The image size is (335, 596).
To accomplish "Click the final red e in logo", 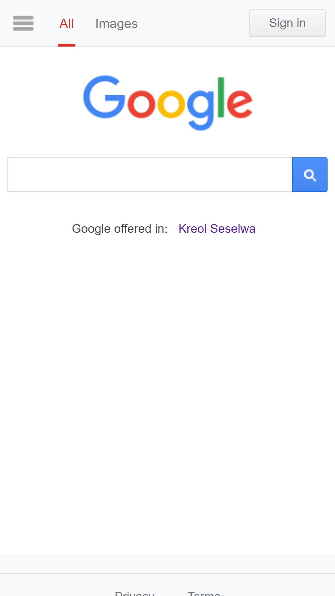I will pyautogui.click(x=239, y=104).
